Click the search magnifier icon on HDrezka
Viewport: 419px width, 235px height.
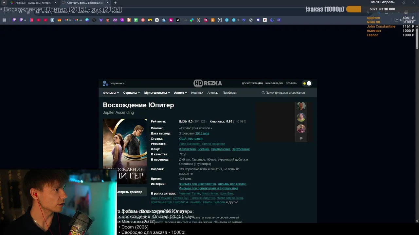(263, 93)
